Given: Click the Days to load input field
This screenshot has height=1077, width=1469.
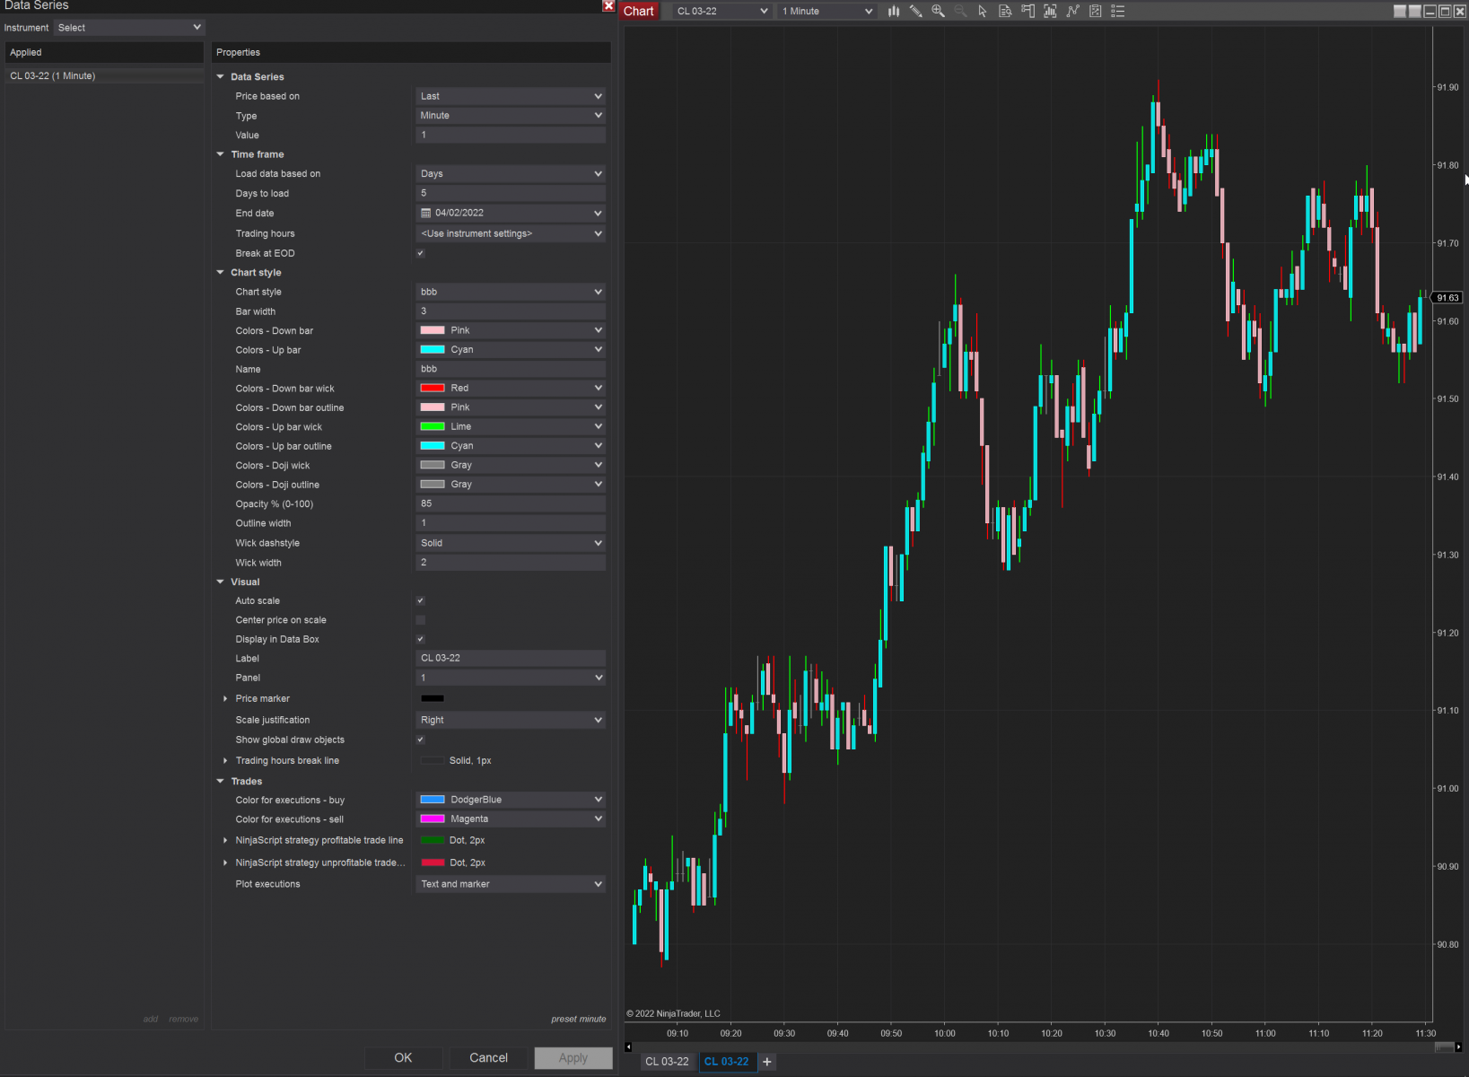Looking at the screenshot, I should [x=511, y=194].
